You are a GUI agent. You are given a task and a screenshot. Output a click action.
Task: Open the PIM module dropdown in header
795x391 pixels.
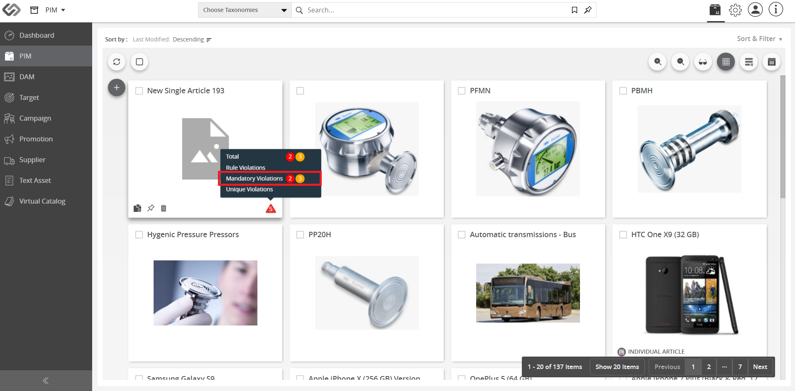(x=55, y=10)
